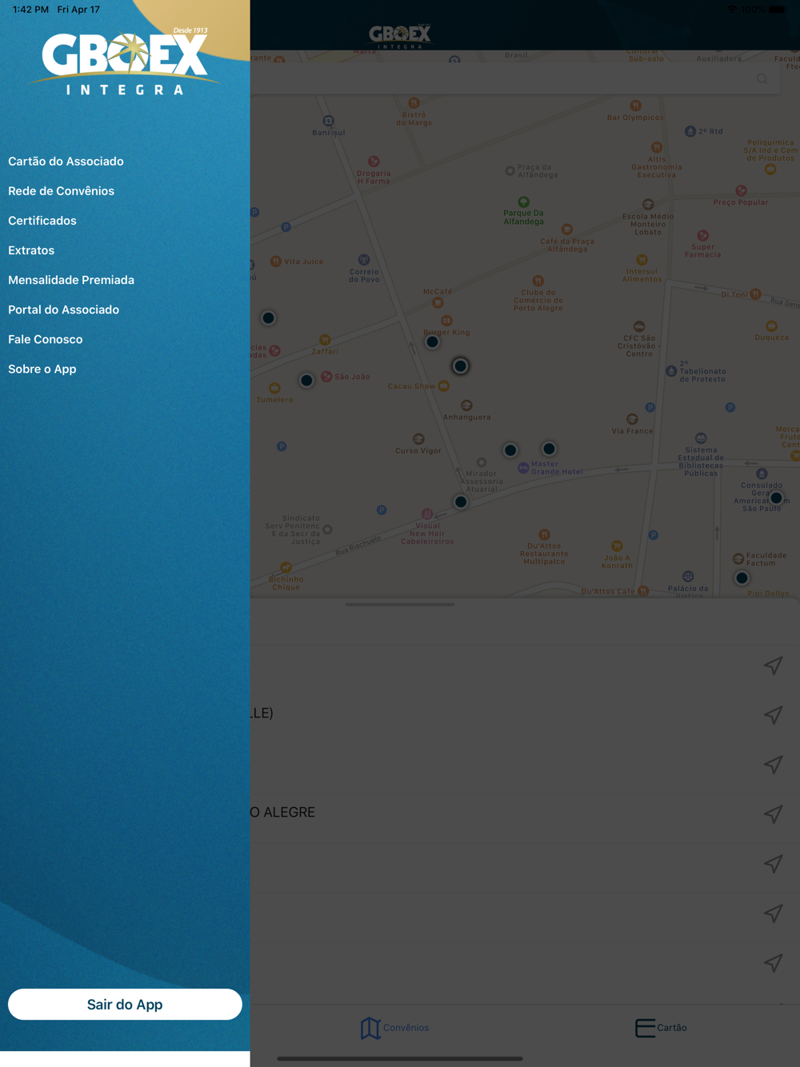Image resolution: width=800 pixels, height=1067 pixels.
Task: Select Rede de Convênios in side menu
Action: click(61, 191)
